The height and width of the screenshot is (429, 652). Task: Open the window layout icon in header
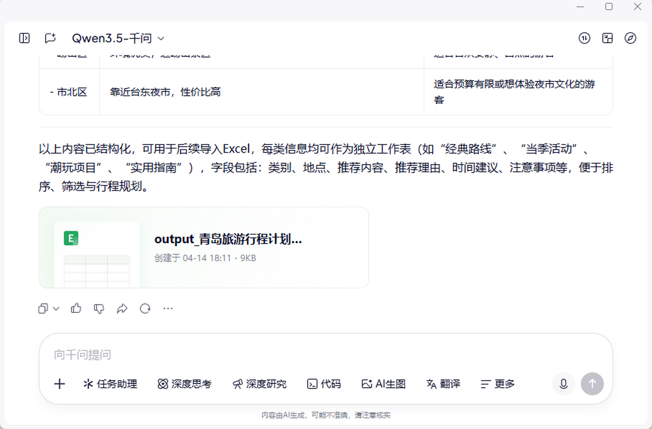tap(607, 38)
